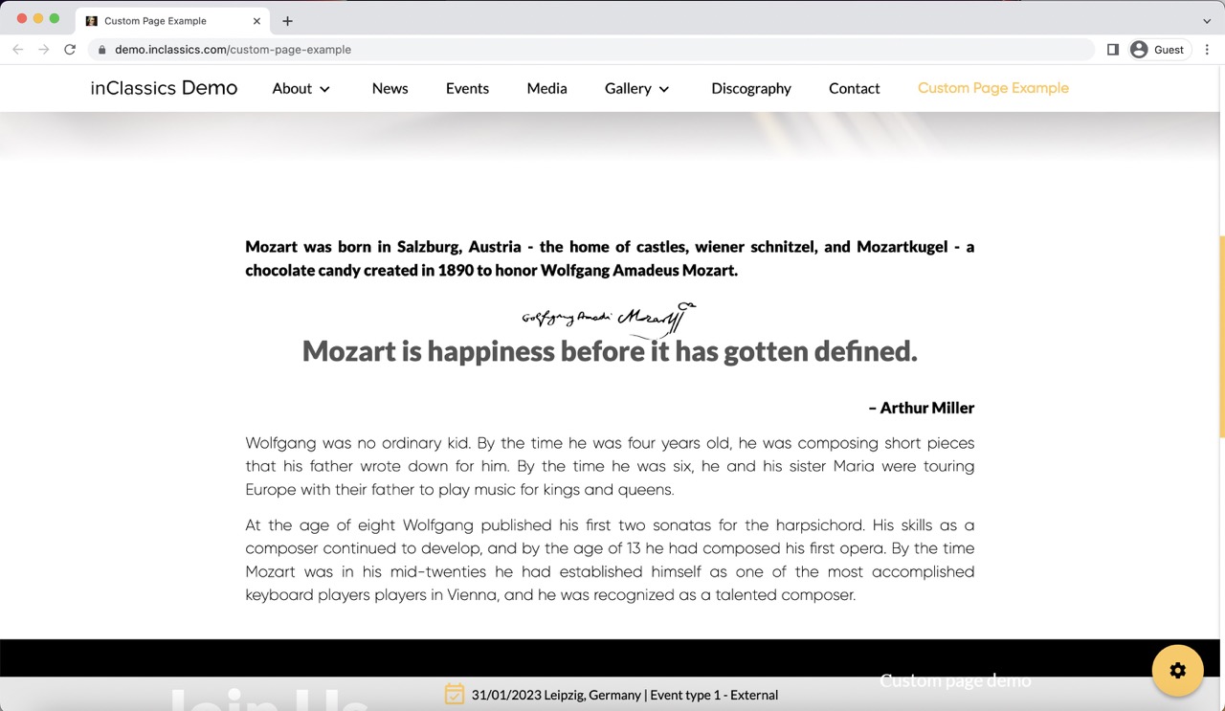The image size is (1225, 711).
Task: Click the paragraph starting "Wolfgang was no ordinary kid"
Action: tap(610, 466)
